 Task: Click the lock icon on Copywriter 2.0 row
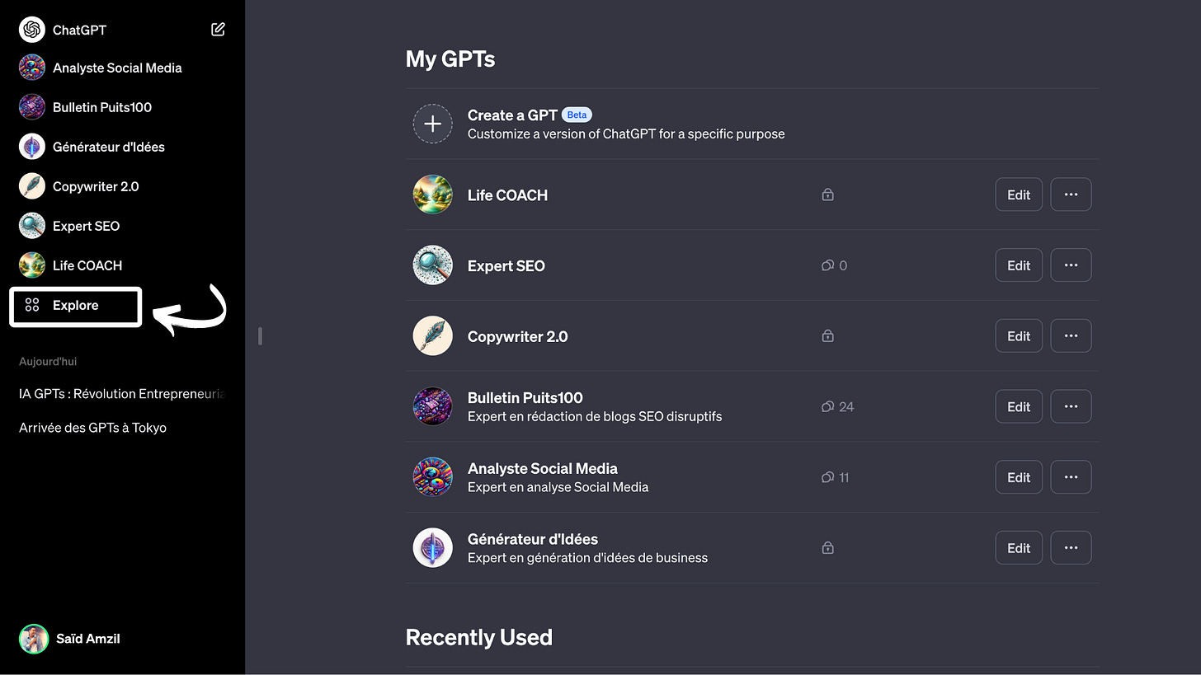[x=827, y=336]
